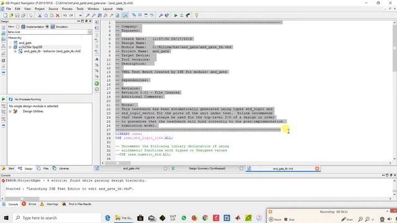
Task: Click the red Delete X icon
Action: pyautogui.click(x=58, y=15)
